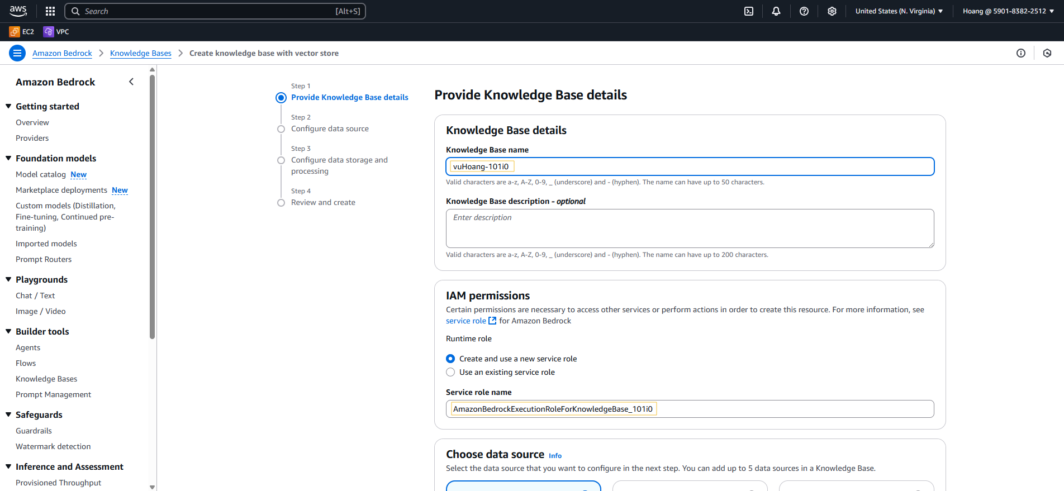Click the New badge beside Model catalog

coord(79,175)
